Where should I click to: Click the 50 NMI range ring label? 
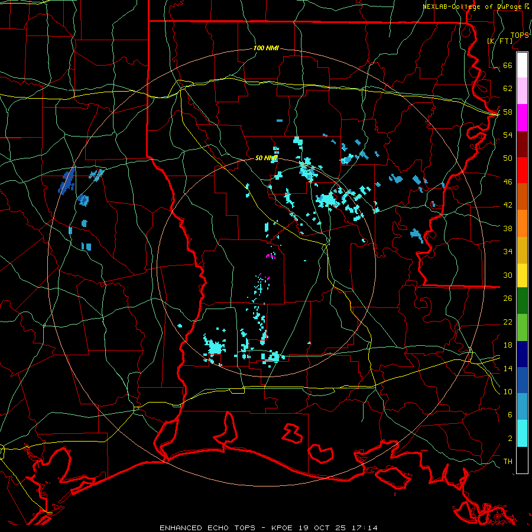click(266, 158)
